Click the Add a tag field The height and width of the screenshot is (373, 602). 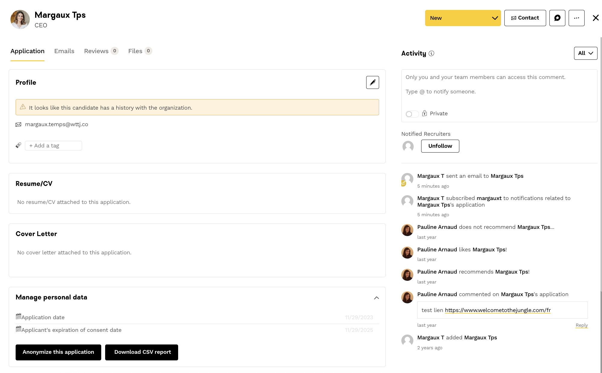(x=53, y=146)
